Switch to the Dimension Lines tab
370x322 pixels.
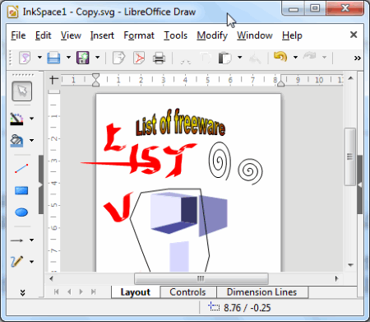tap(262, 292)
